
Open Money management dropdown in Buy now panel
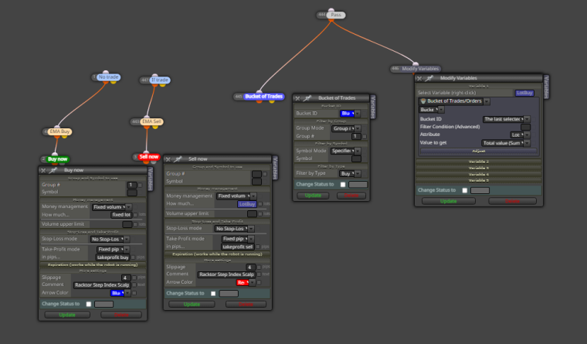111,207
